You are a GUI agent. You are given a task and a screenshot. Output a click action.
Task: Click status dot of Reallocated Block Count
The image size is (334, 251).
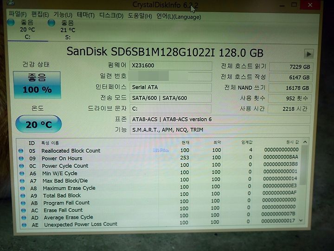[x=21, y=151]
